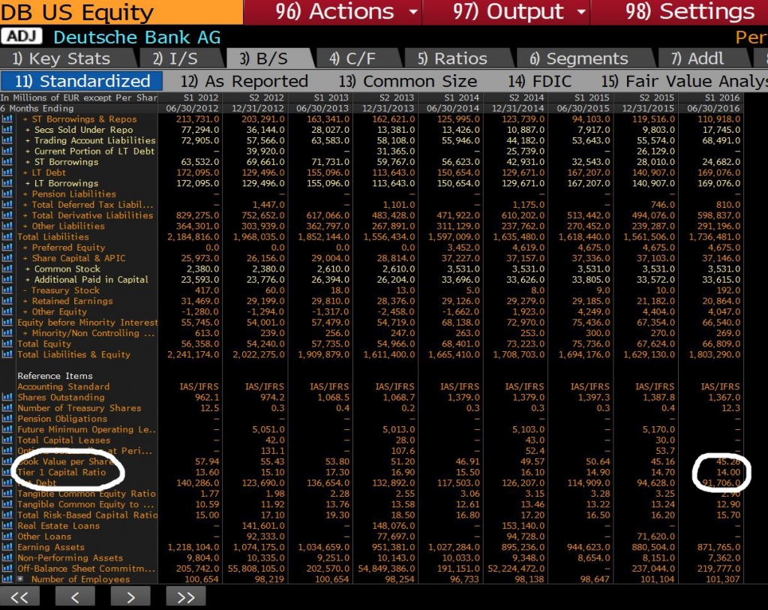768x610 pixels.
Task: Open the 13) Common Size view
Action: [407, 81]
